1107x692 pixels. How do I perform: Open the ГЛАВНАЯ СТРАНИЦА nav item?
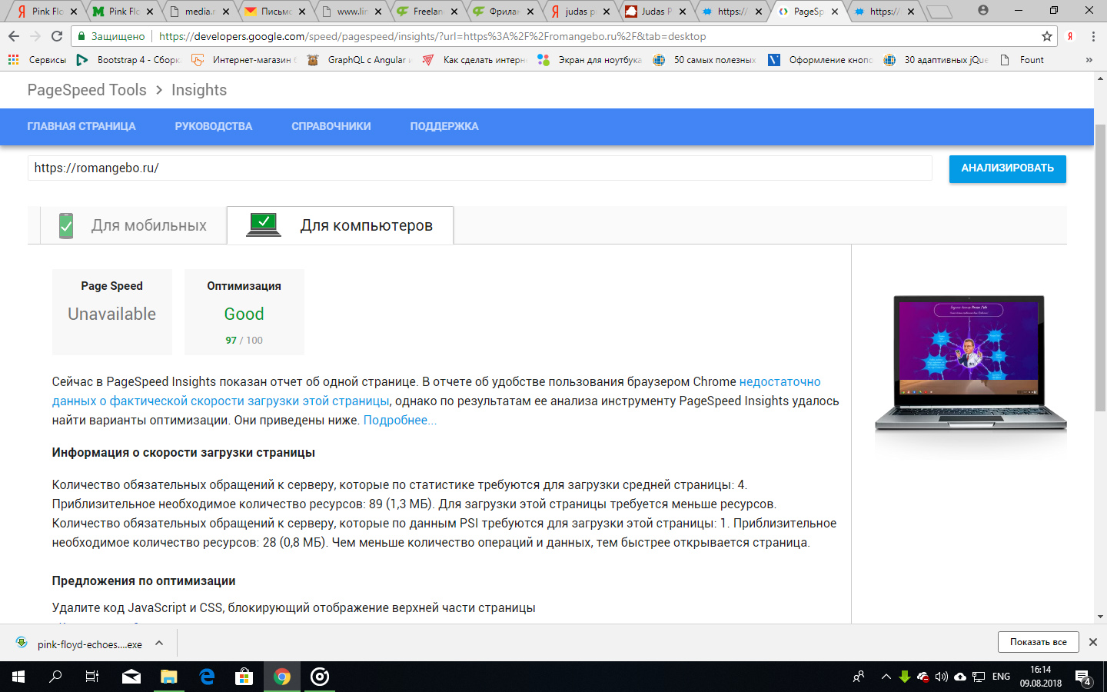[81, 126]
